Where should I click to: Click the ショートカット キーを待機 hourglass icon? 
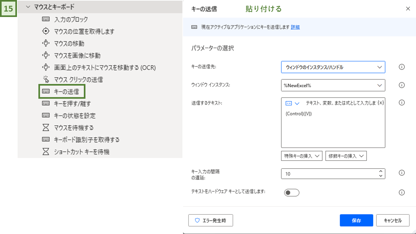pos(46,152)
